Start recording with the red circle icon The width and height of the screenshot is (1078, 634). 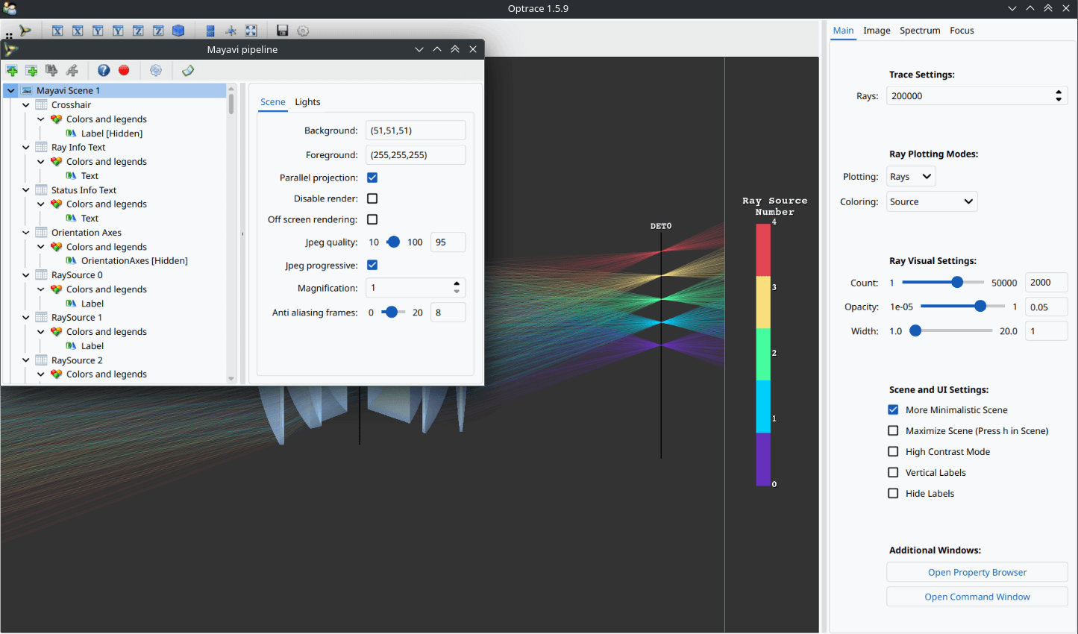pyautogui.click(x=124, y=70)
